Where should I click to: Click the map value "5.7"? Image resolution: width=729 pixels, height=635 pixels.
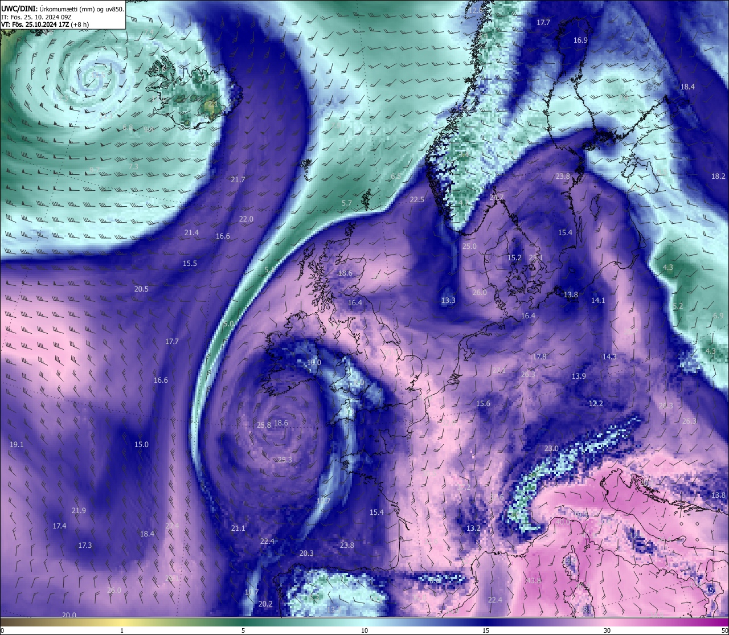coord(347,203)
